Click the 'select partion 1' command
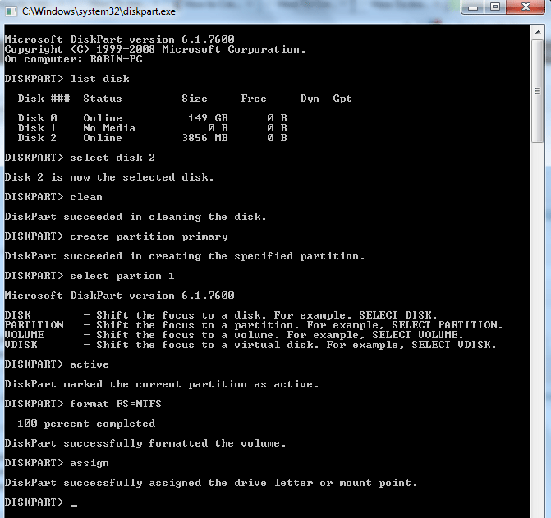The height and width of the screenshot is (518, 551). pos(122,276)
